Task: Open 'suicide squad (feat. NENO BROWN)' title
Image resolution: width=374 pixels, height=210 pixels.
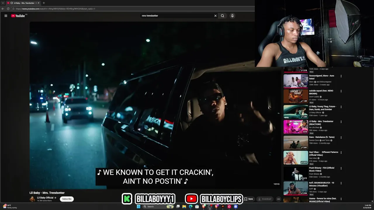Action: click(321, 92)
